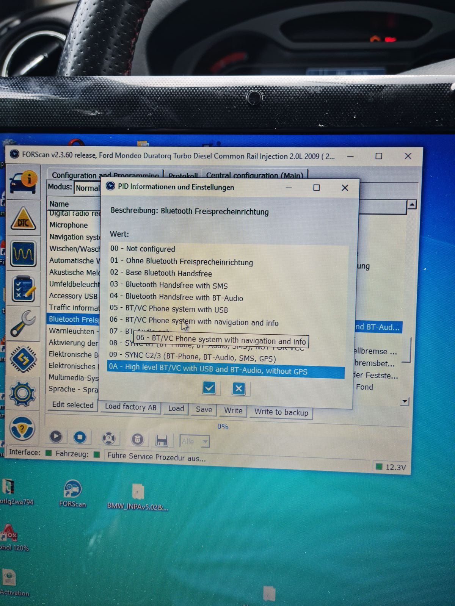Open the DTC trouble codes section

(24, 219)
